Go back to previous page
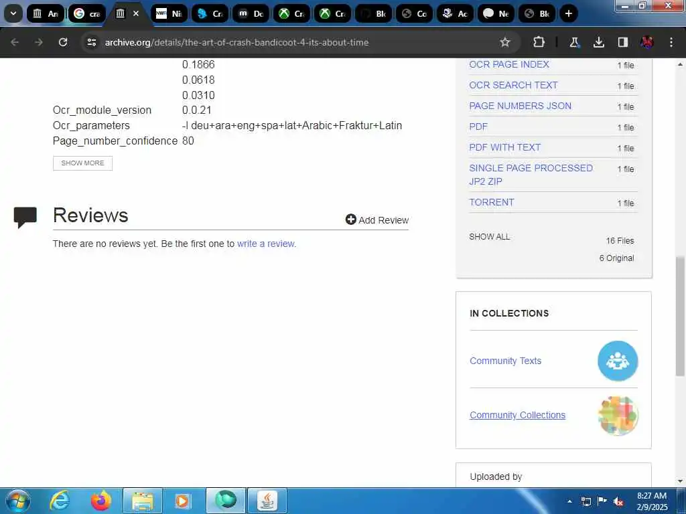686x514 pixels. tap(15, 42)
